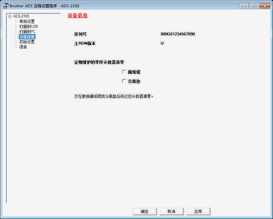Click the 主ROM版本 label
The image size is (273, 219).
tap(85, 43)
